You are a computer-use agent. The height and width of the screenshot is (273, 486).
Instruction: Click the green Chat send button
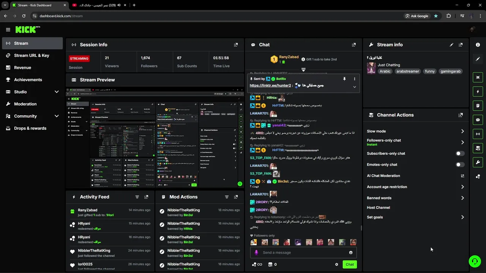click(350, 265)
